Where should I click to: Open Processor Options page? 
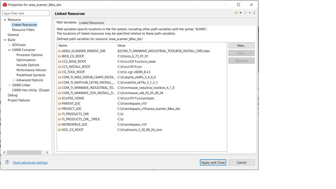pyautogui.click(x=29, y=55)
